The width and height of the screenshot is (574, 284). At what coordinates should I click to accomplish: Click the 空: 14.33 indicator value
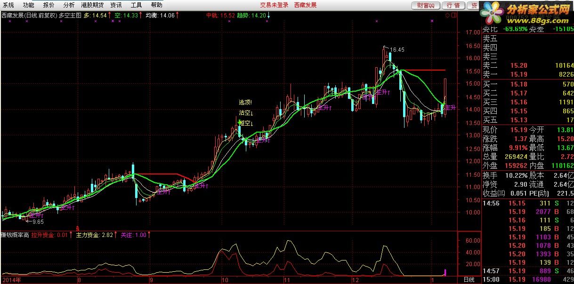[x=129, y=16]
